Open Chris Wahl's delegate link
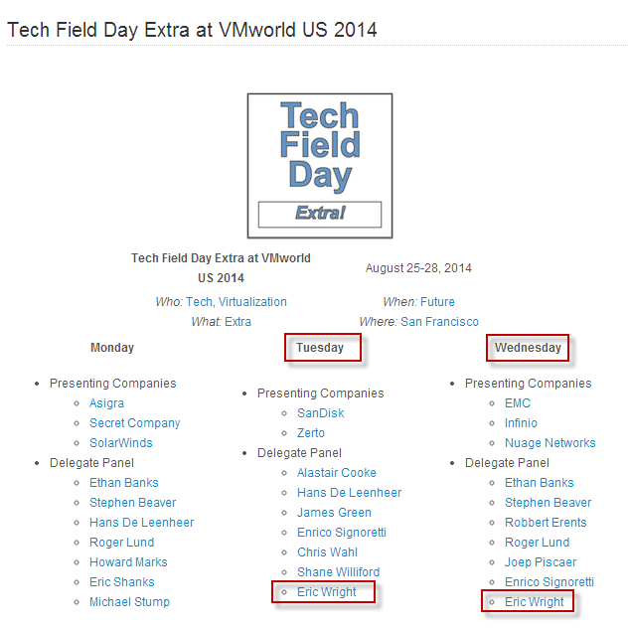 pos(326,552)
